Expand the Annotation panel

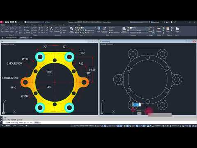(x=58, y=35)
